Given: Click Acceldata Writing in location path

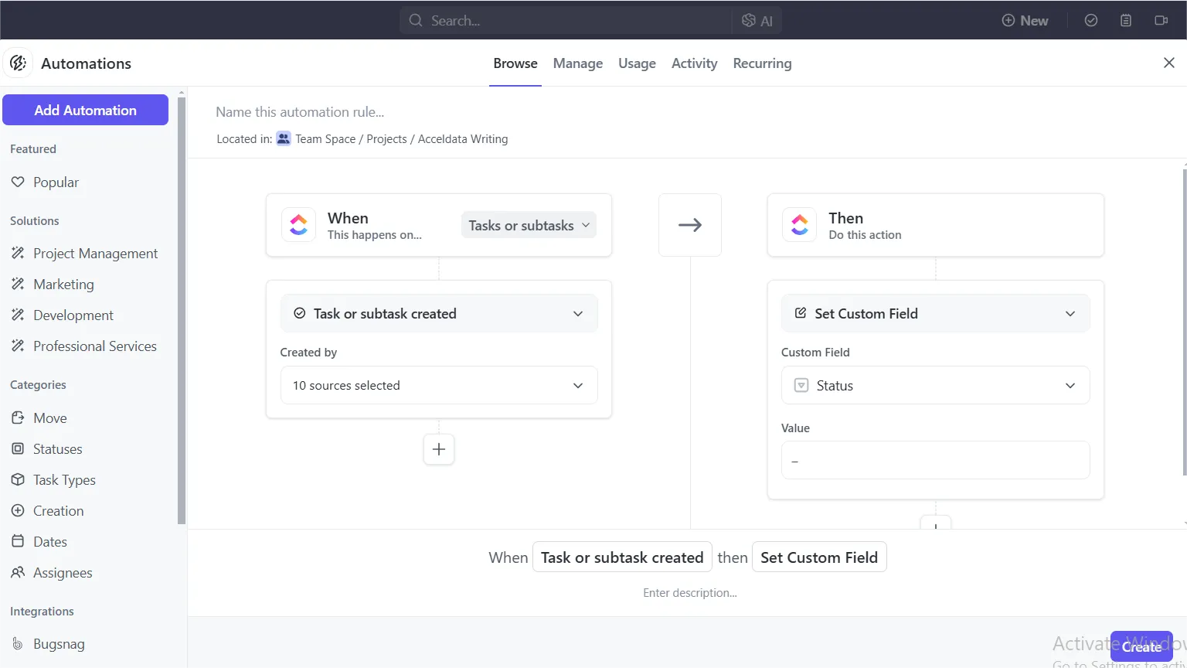Looking at the screenshot, I should coord(463,139).
